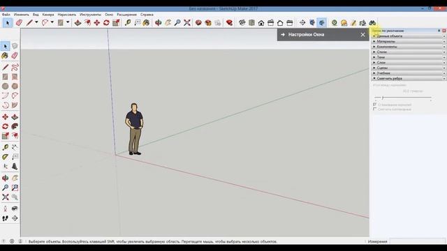
Task: Click the pencil icon near binoculars
Action: pyautogui.click(x=353, y=23)
